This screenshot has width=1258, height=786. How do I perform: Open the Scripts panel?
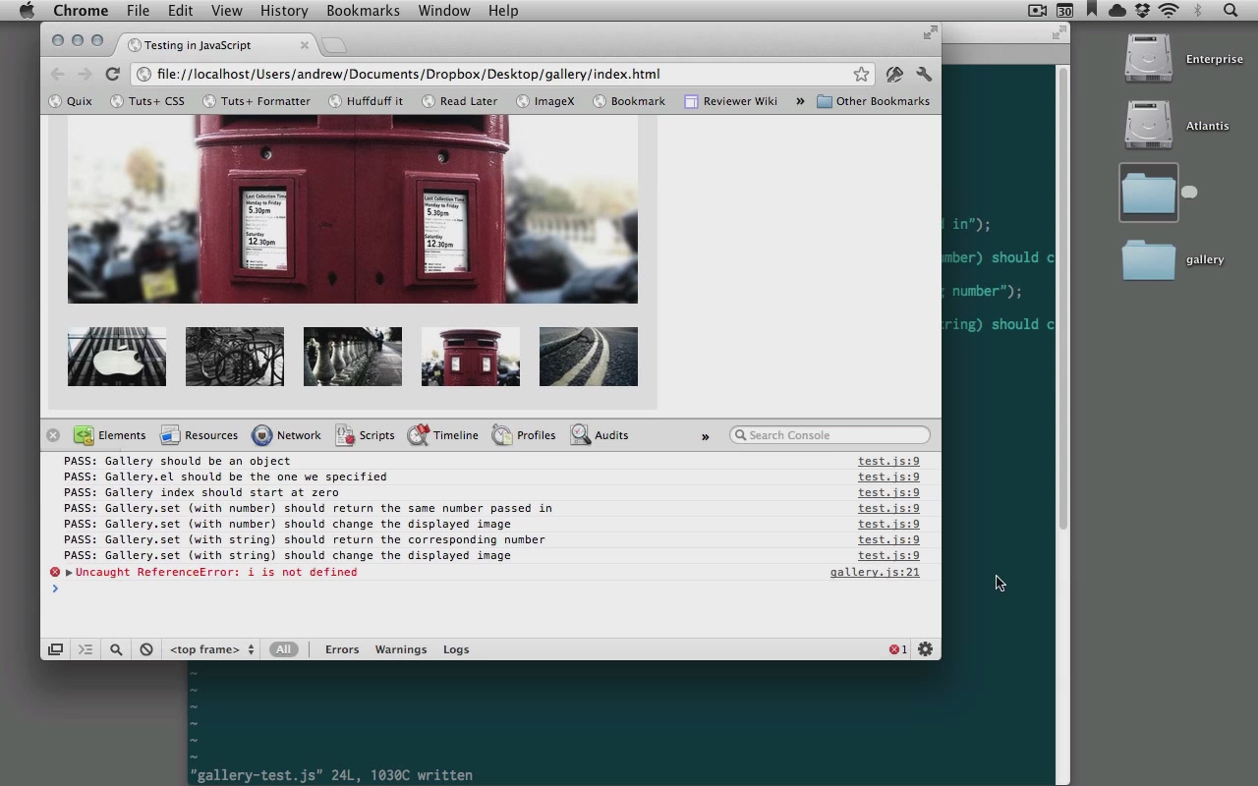coord(365,435)
